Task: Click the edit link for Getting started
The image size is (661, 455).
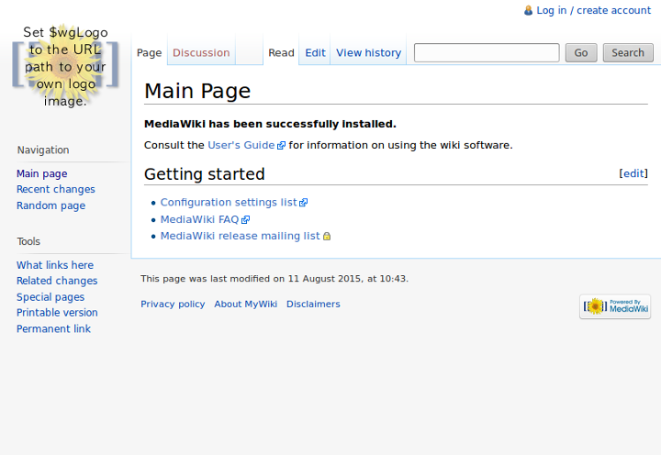Action: coord(633,173)
